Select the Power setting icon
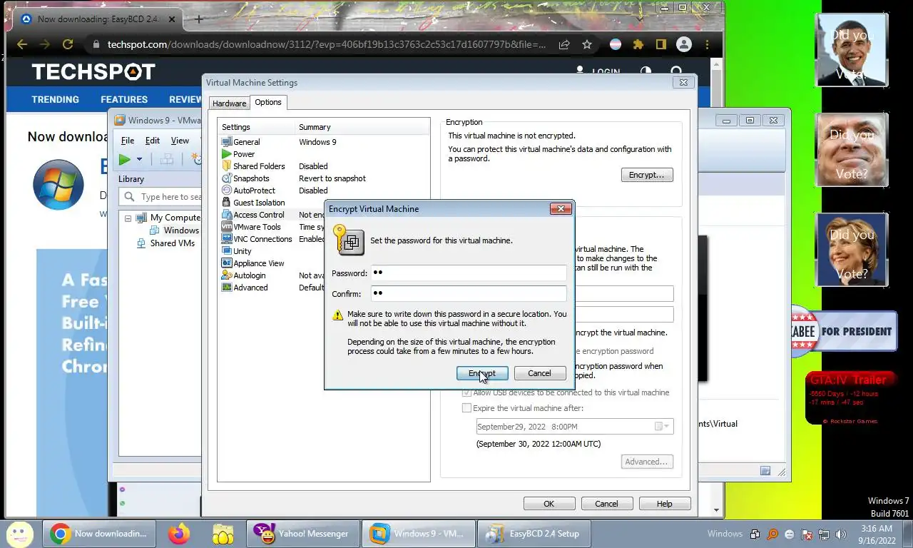Image resolution: width=913 pixels, height=548 pixels. 227,154
